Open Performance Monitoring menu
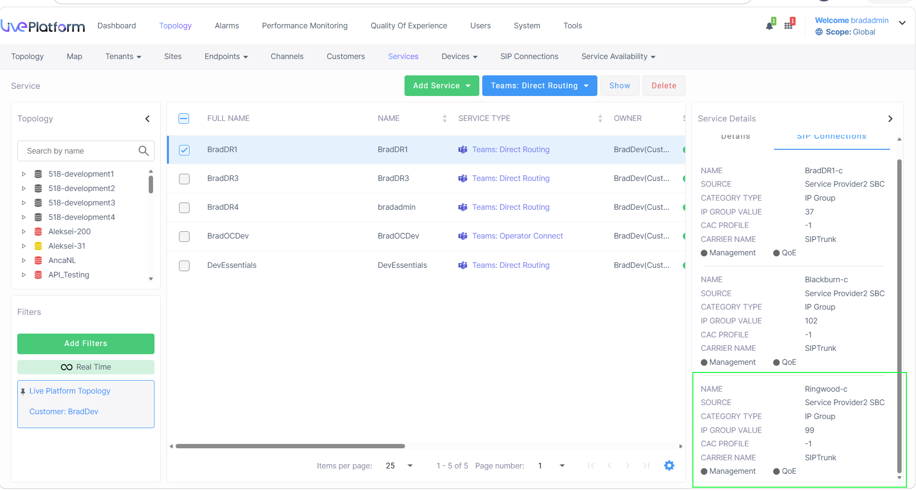The width and height of the screenshot is (916, 491). pos(305,26)
